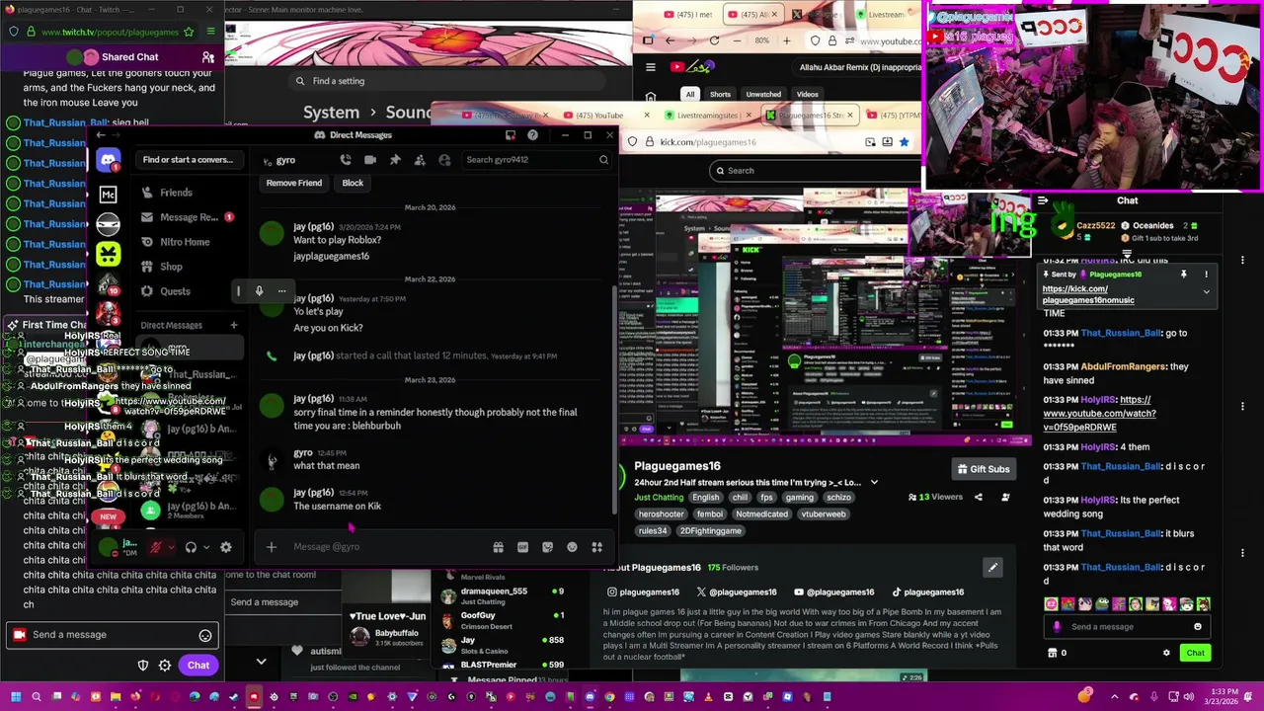Open youtube.com link in Kick chat
Image resolution: width=1264 pixels, height=711 pixels.
(1099, 414)
